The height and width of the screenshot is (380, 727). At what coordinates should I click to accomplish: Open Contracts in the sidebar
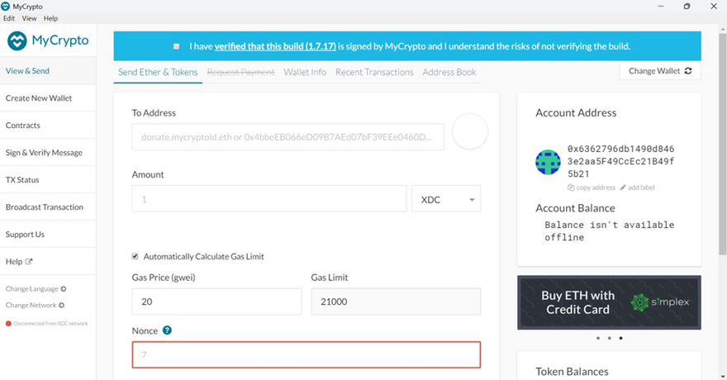tap(23, 126)
